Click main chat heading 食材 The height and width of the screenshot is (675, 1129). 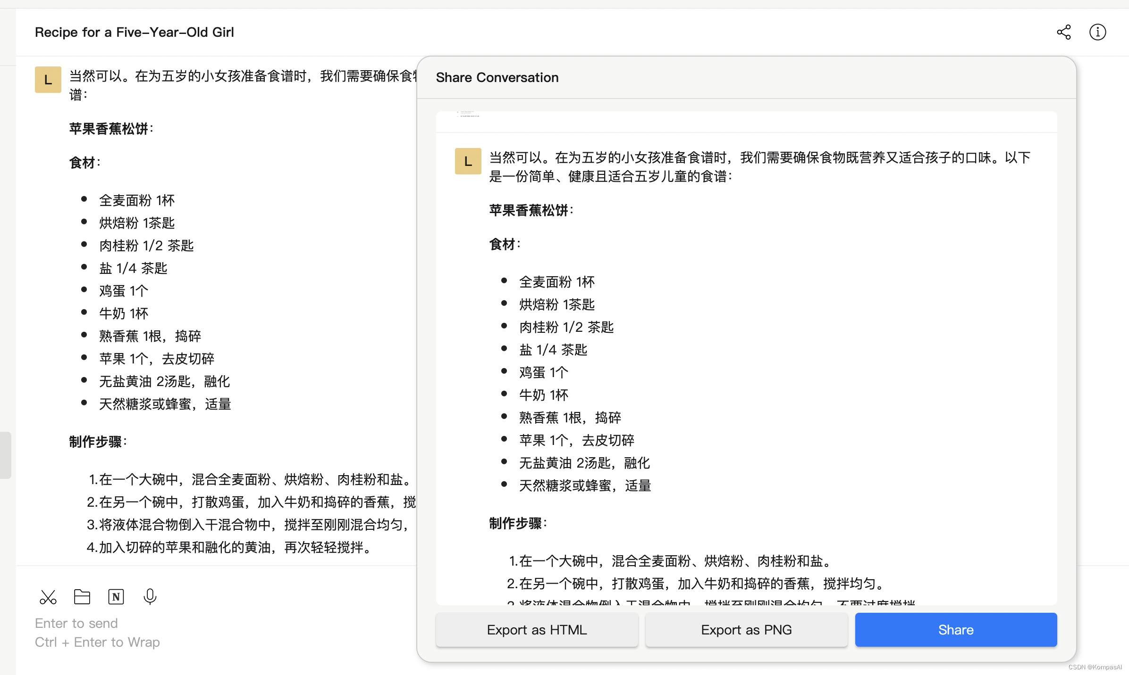[x=85, y=163]
